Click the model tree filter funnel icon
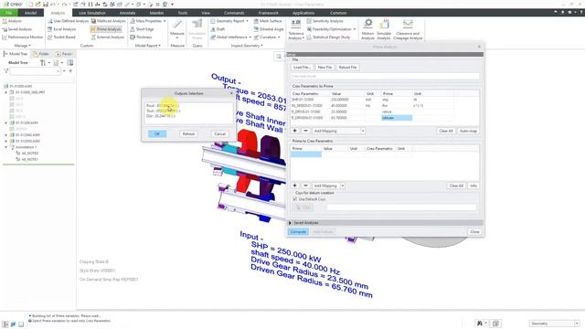585x329 pixels. pyautogui.click(x=6, y=71)
